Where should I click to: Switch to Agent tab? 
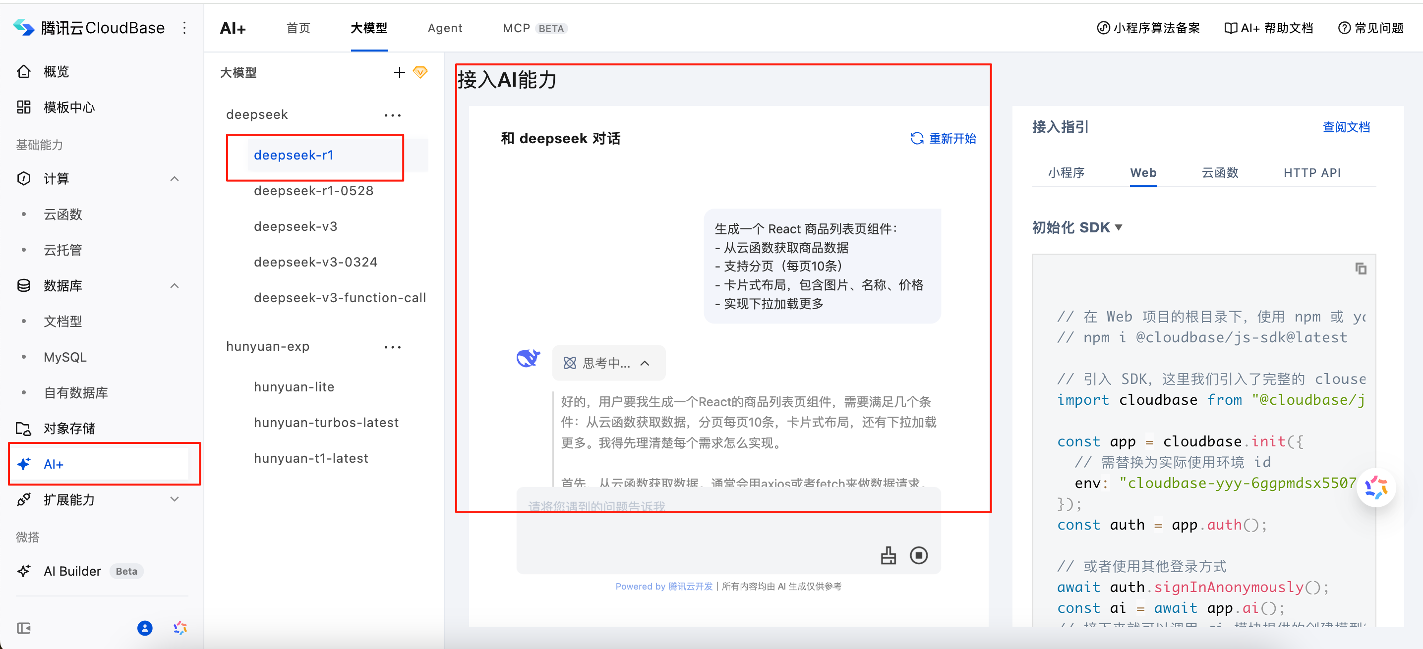pyautogui.click(x=445, y=28)
